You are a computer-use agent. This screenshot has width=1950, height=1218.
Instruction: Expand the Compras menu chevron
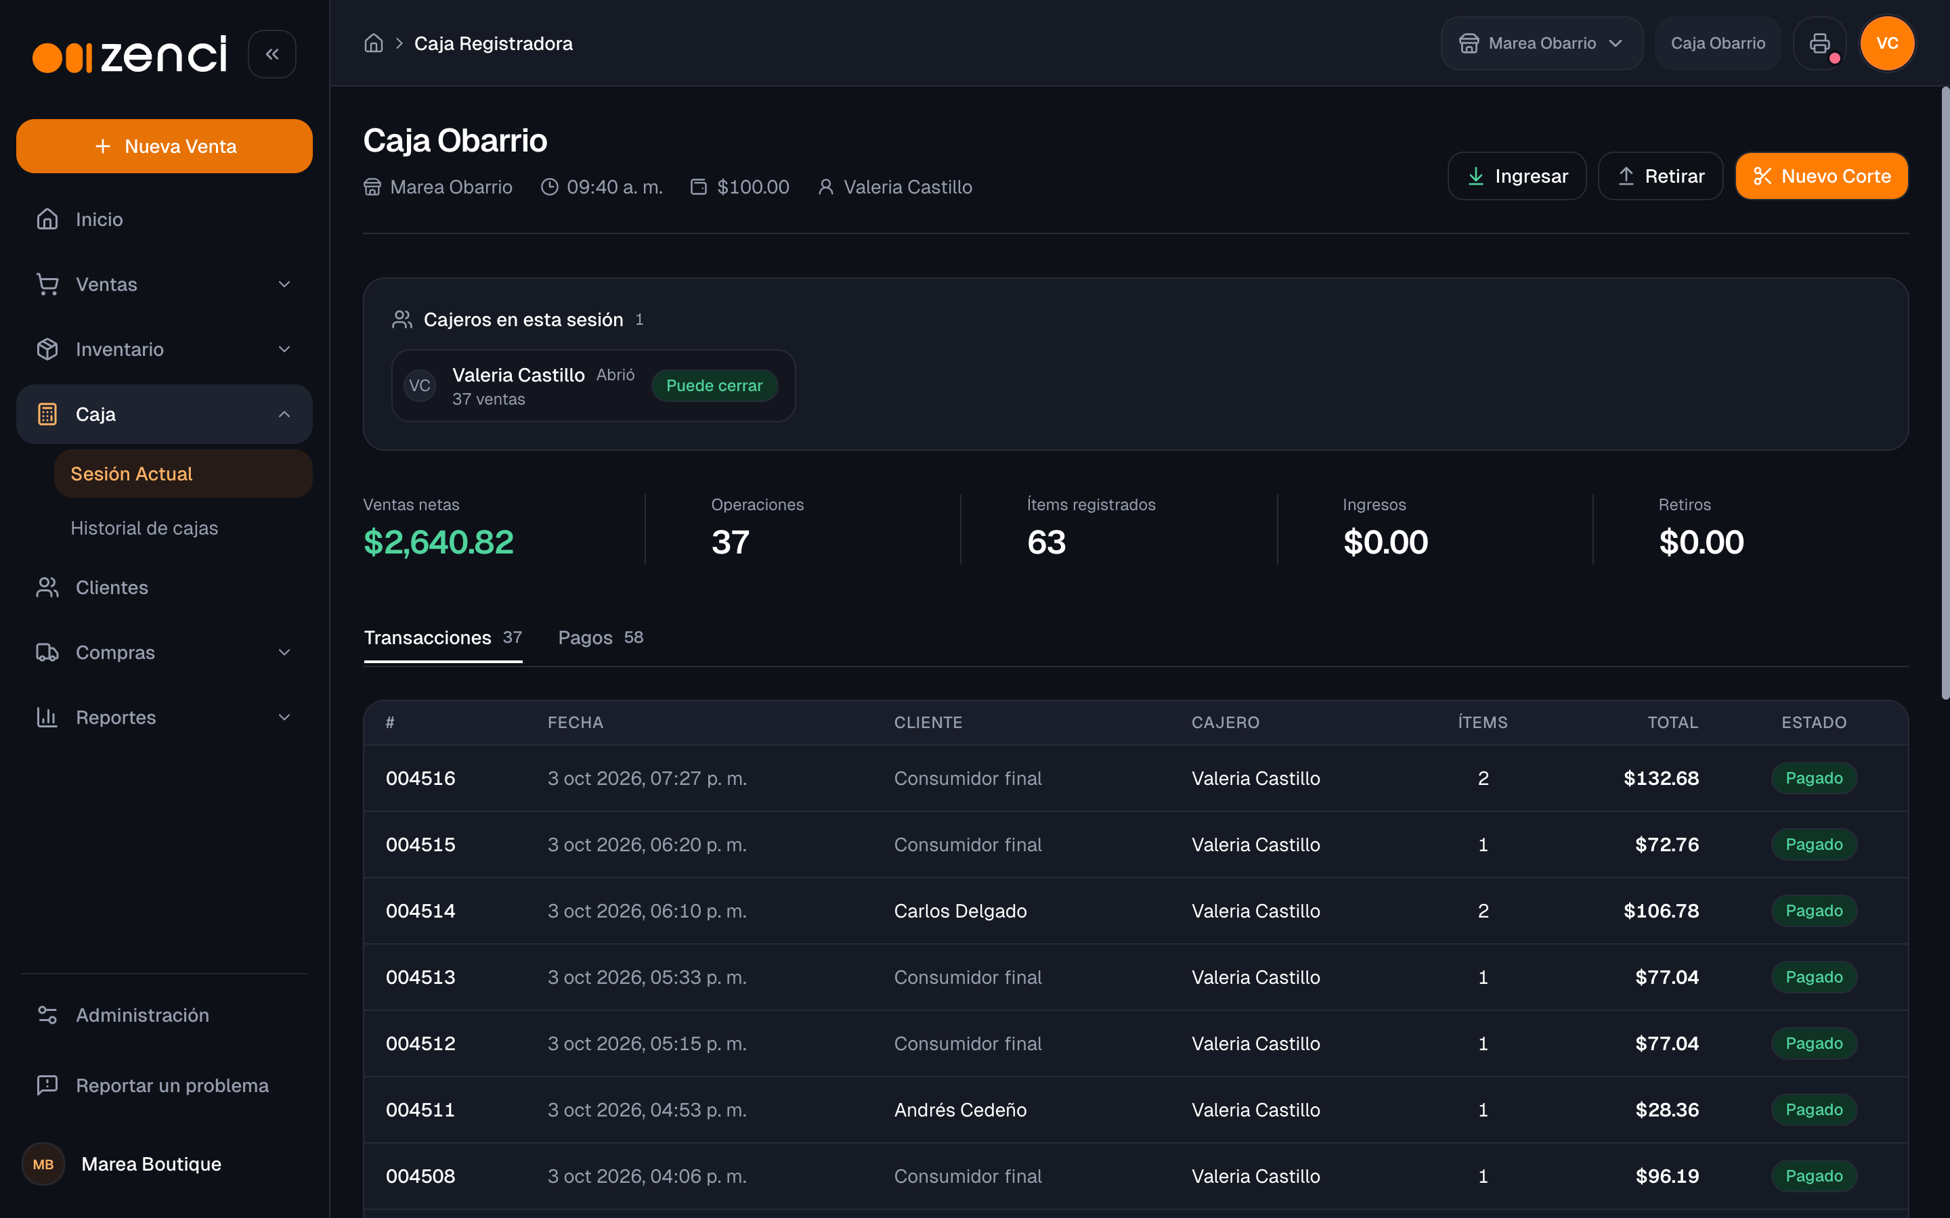[x=284, y=652]
